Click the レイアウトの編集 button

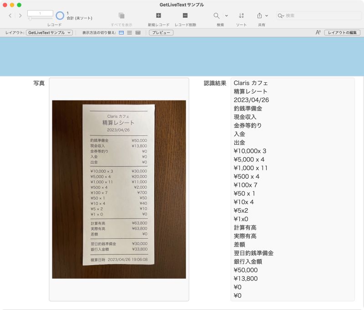click(x=342, y=33)
